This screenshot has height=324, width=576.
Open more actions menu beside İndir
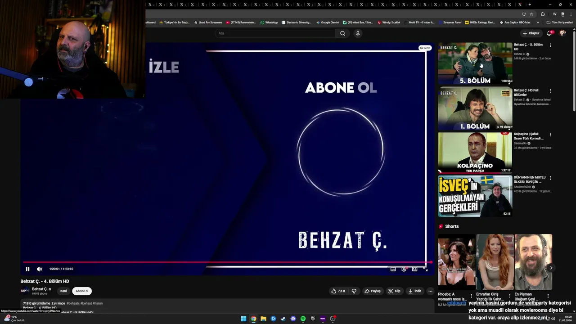[430, 291]
